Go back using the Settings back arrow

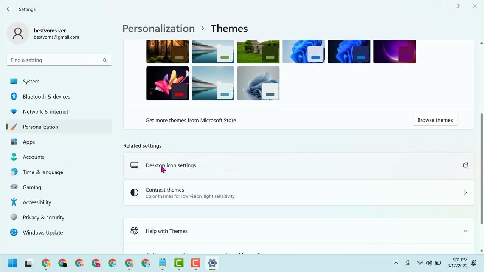(x=9, y=9)
